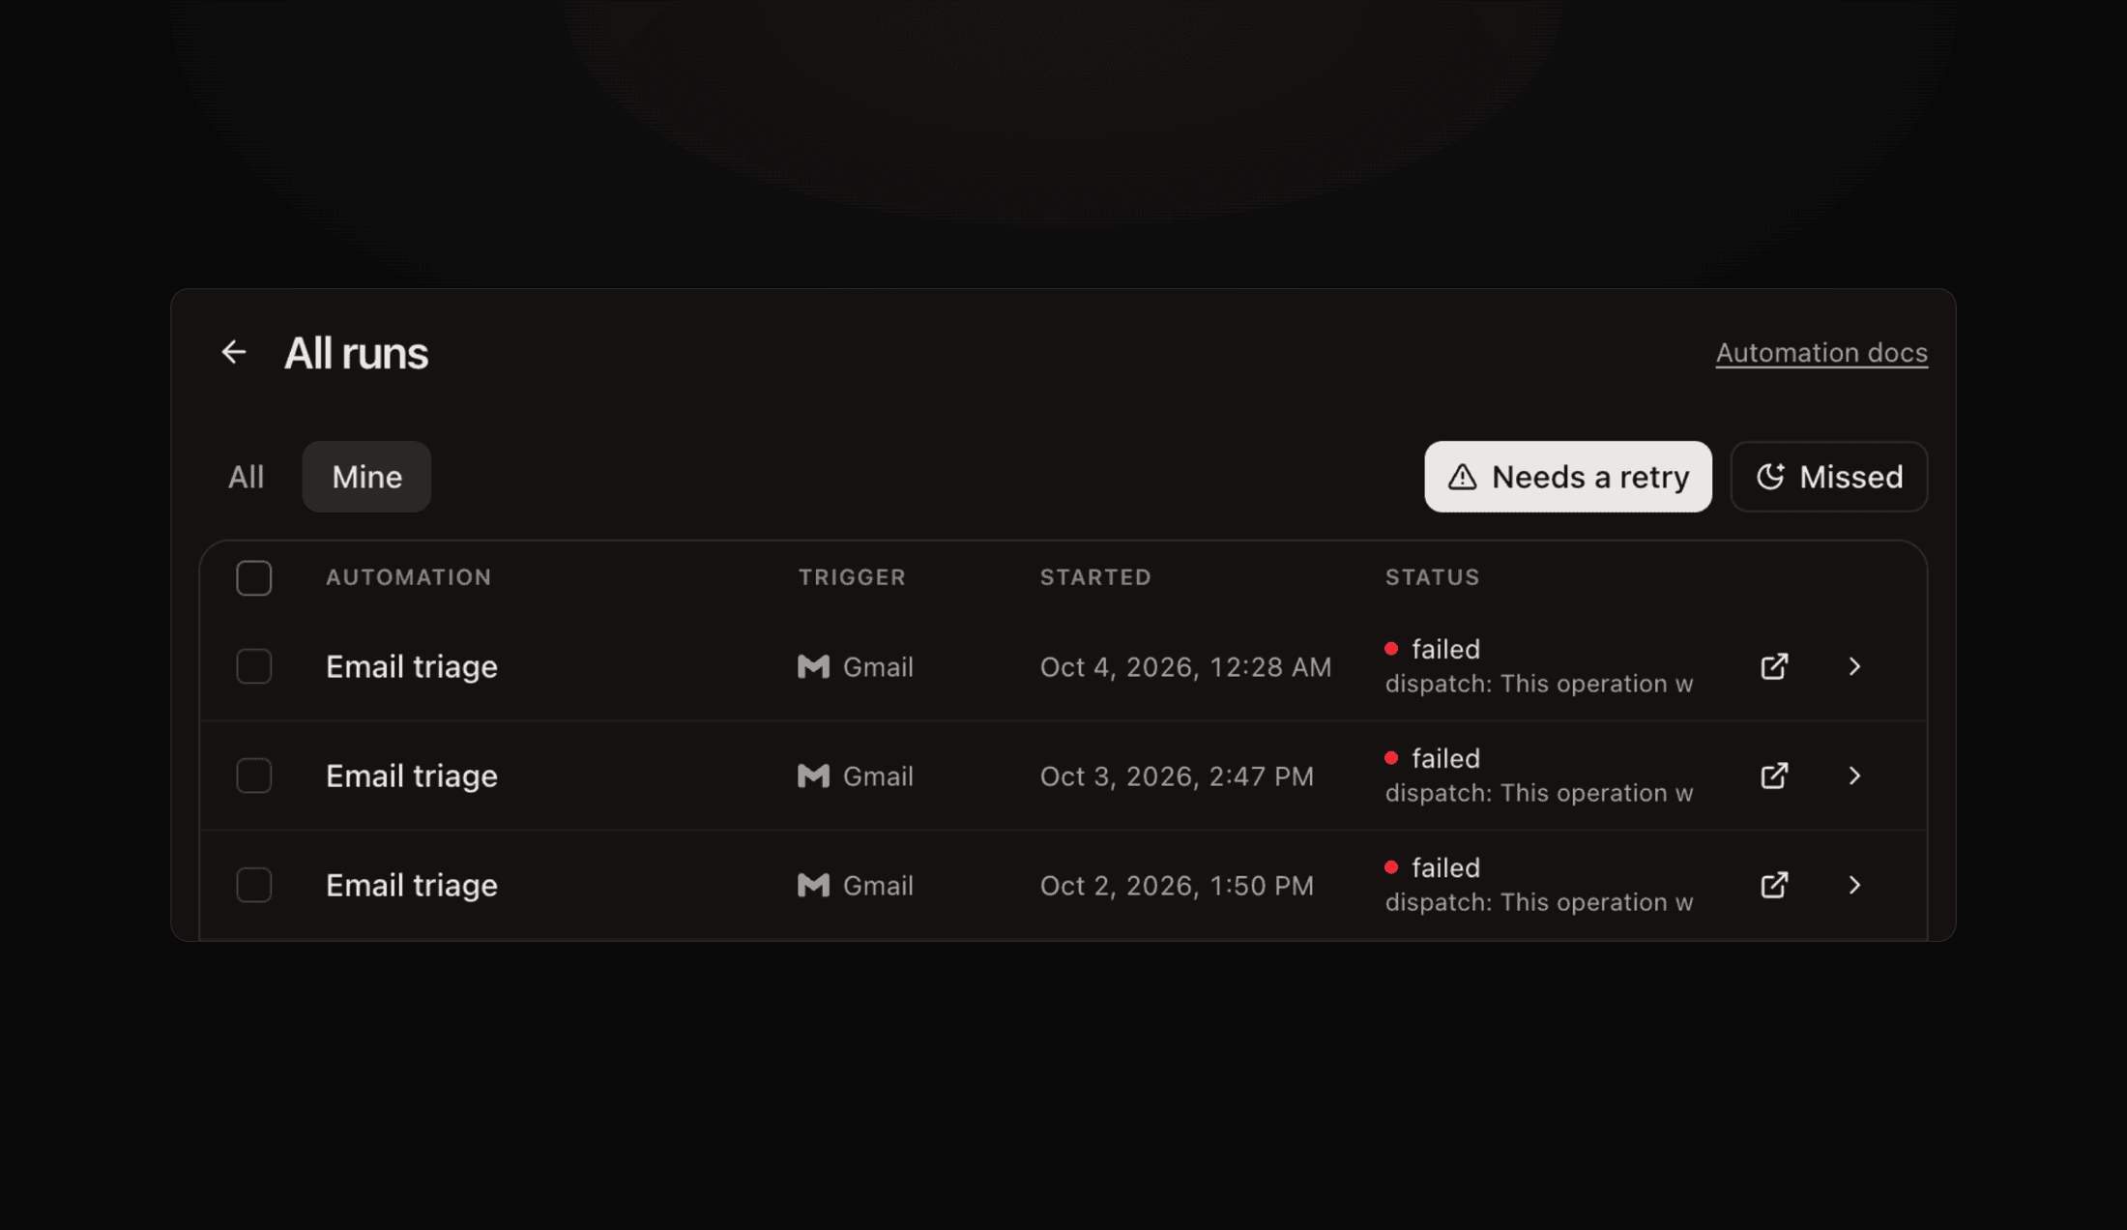Expand the Oct 3, 2:47 PM run chevron
Image resolution: width=2127 pixels, height=1230 pixels.
click(x=1854, y=776)
